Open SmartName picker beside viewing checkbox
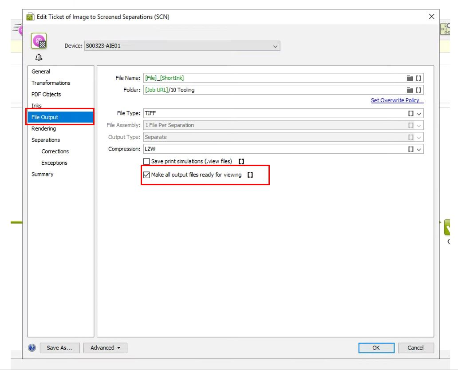 (x=249, y=175)
